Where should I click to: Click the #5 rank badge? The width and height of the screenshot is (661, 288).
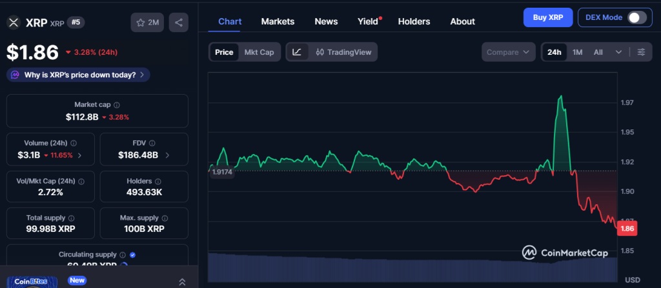point(76,23)
